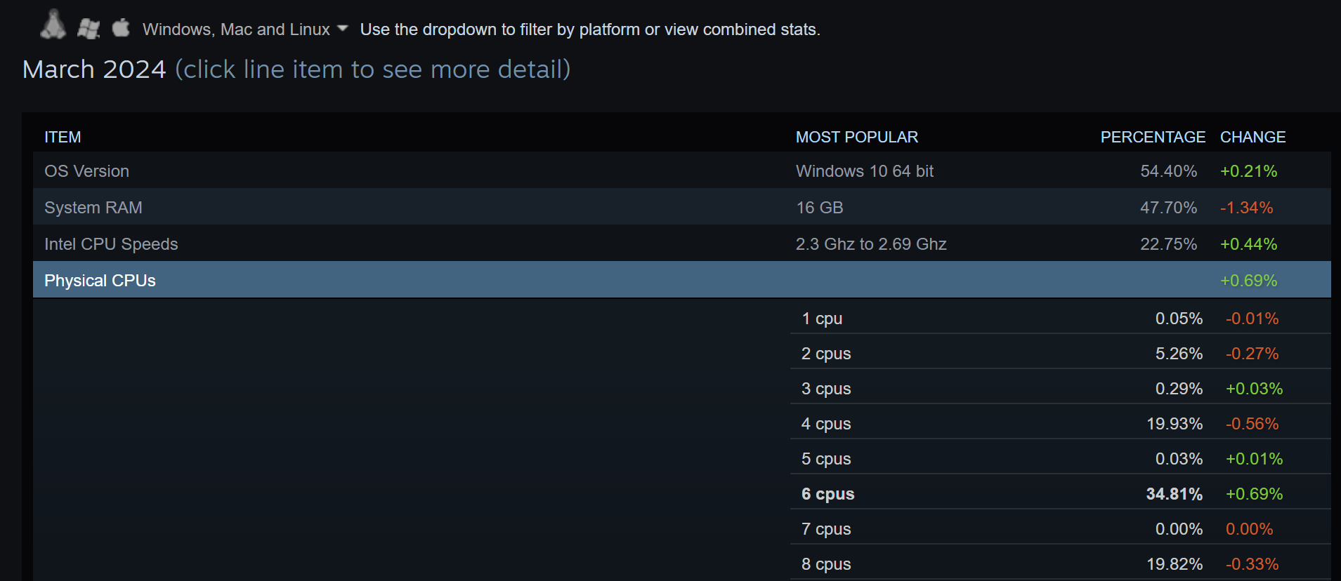Click the Apple logo platform icon
The width and height of the screenshot is (1341, 581).
[121, 27]
